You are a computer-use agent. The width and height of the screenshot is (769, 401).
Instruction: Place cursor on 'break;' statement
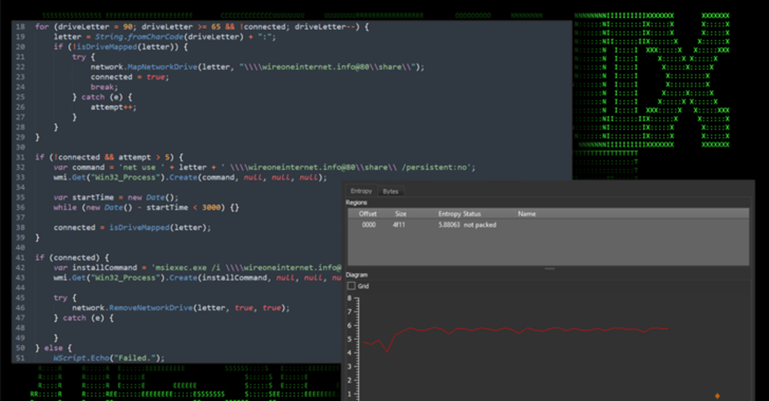click(104, 87)
